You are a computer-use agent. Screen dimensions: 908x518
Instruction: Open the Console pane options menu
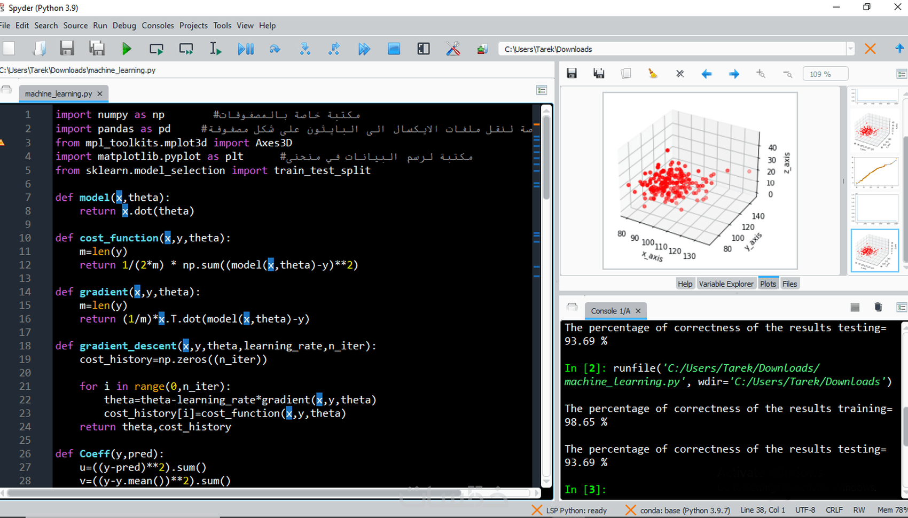(902, 307)
